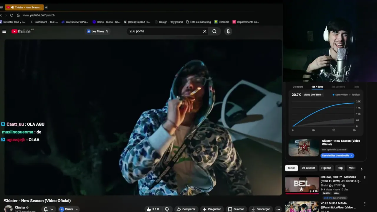377x212 pixels.
Task: Download the video with Descargar
Action: pyautogui.click(x=260, y=209)
